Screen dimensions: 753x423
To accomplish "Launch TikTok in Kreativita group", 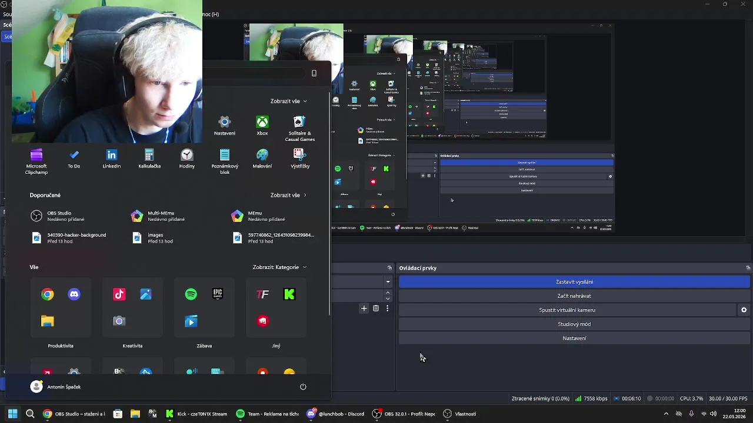I will coord(119,294).
